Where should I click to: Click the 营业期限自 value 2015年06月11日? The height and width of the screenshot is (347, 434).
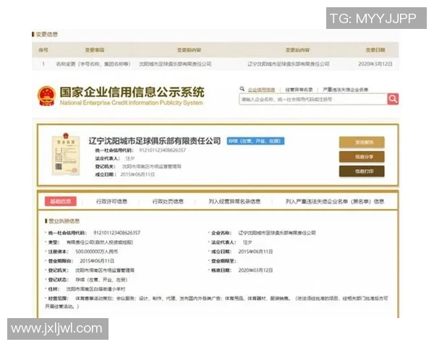tap(97, 261)
